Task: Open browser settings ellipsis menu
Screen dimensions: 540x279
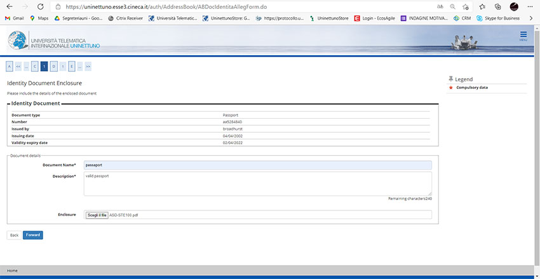Action: (530, 6)
